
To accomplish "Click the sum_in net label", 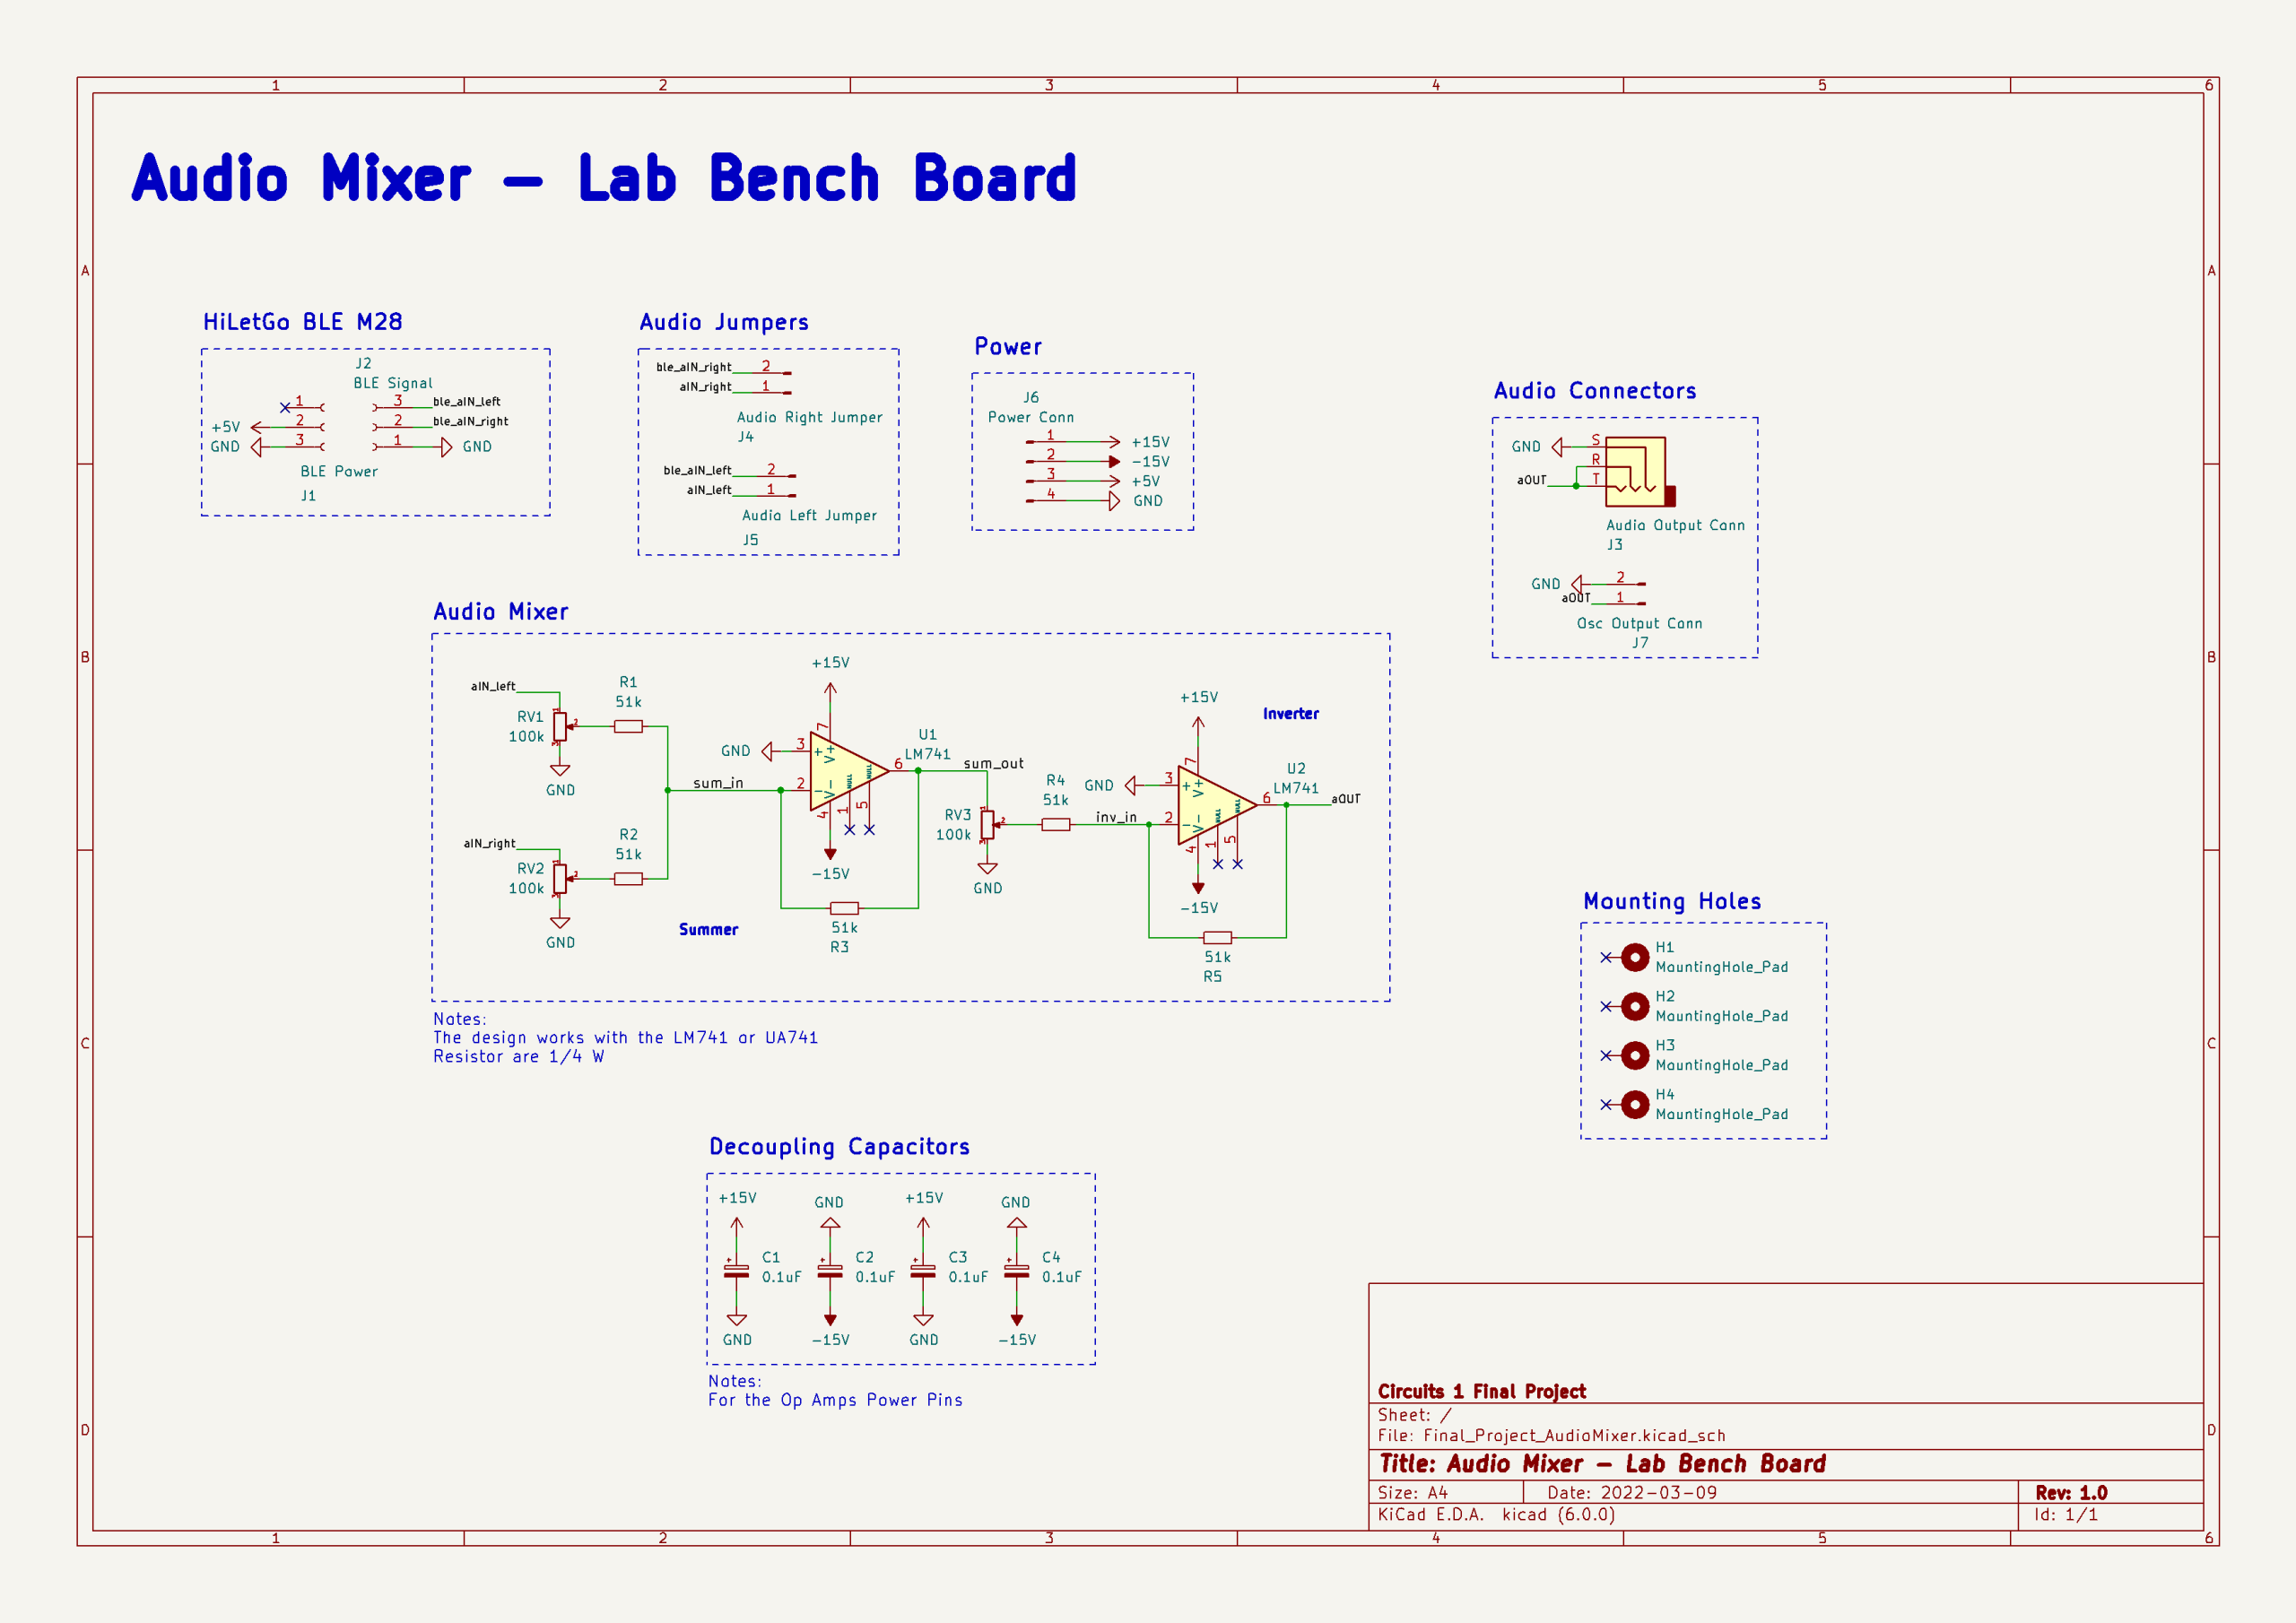I will click(x=718, y=783).
